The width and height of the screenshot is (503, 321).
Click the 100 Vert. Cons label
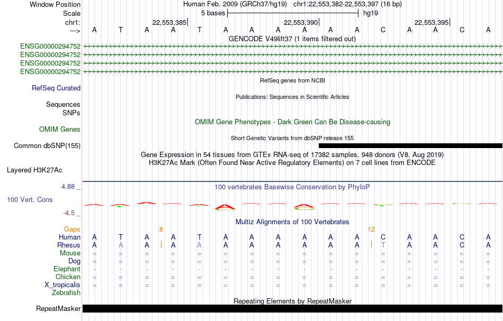tap(30, 199)
